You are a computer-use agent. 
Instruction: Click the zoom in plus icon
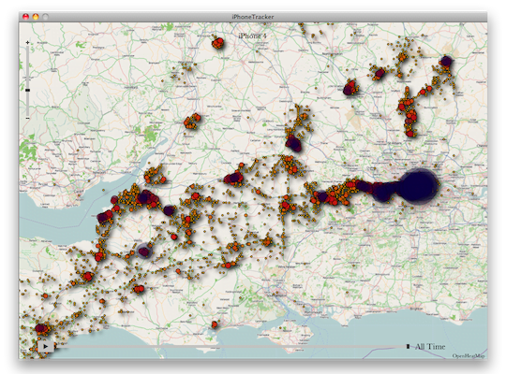[x=27, y=42]
